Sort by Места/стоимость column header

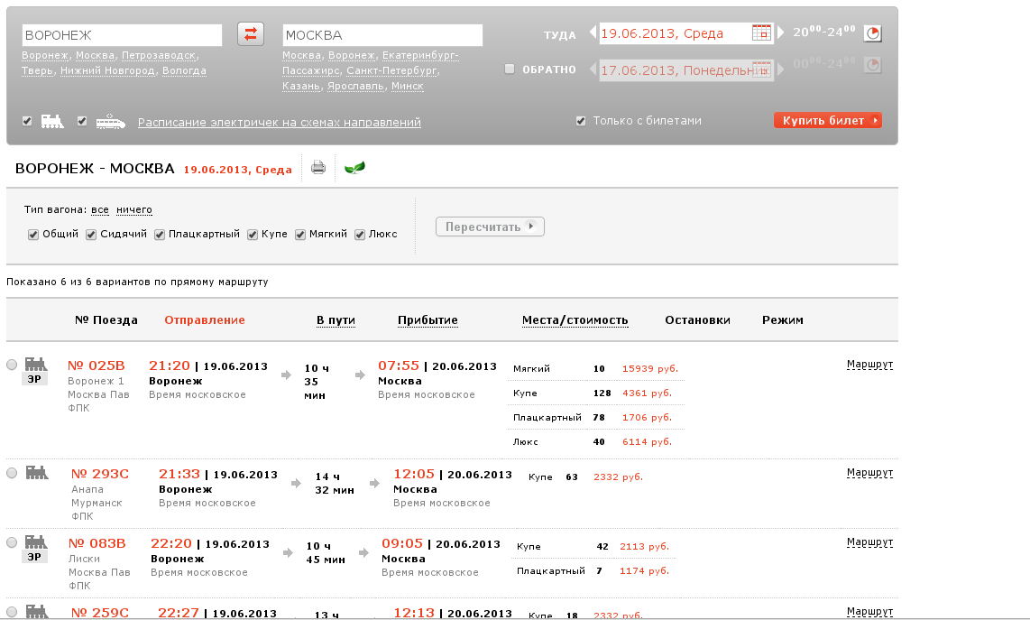575,320
